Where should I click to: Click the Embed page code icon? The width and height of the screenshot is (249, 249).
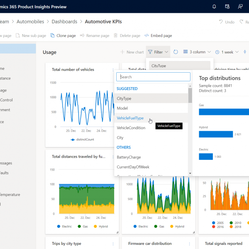pyautogui.click(x=146, y=35)
